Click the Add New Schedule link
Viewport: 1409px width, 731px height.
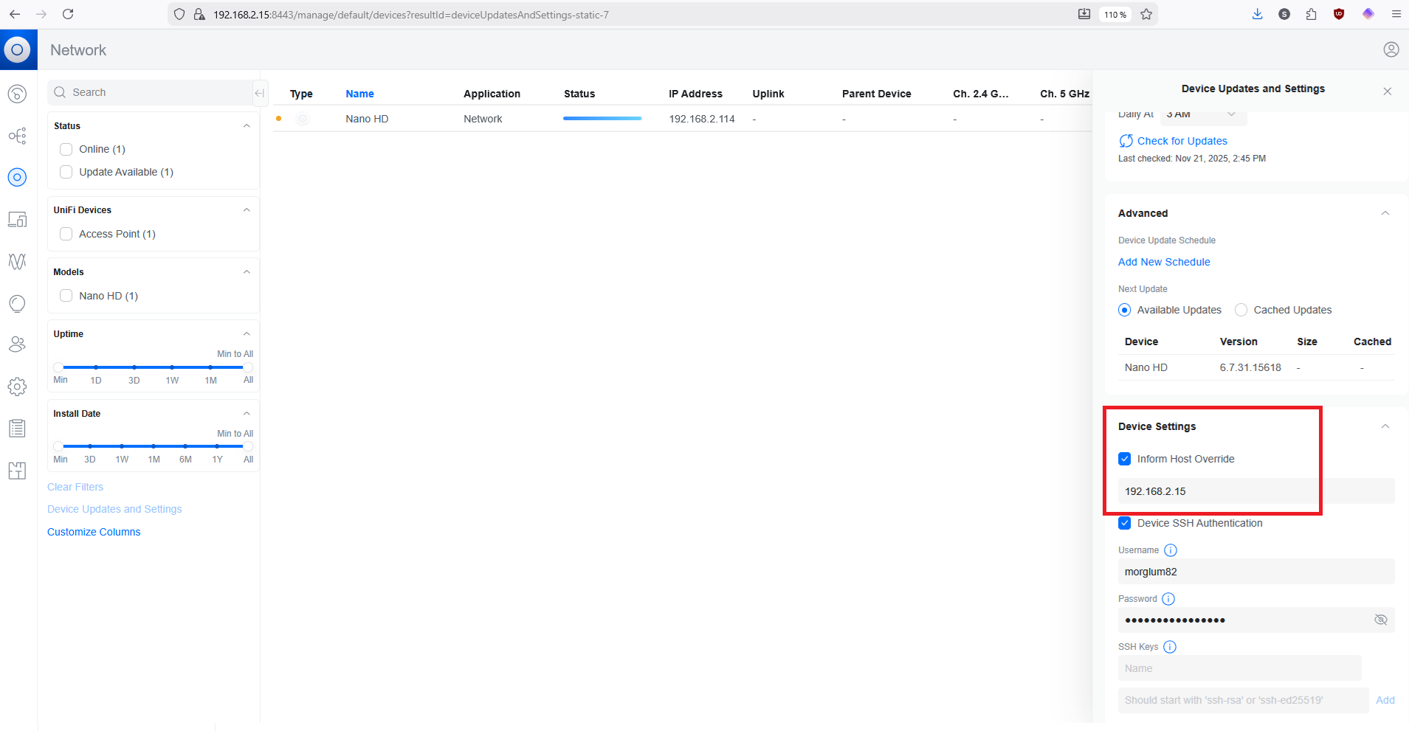[1164, 262]
